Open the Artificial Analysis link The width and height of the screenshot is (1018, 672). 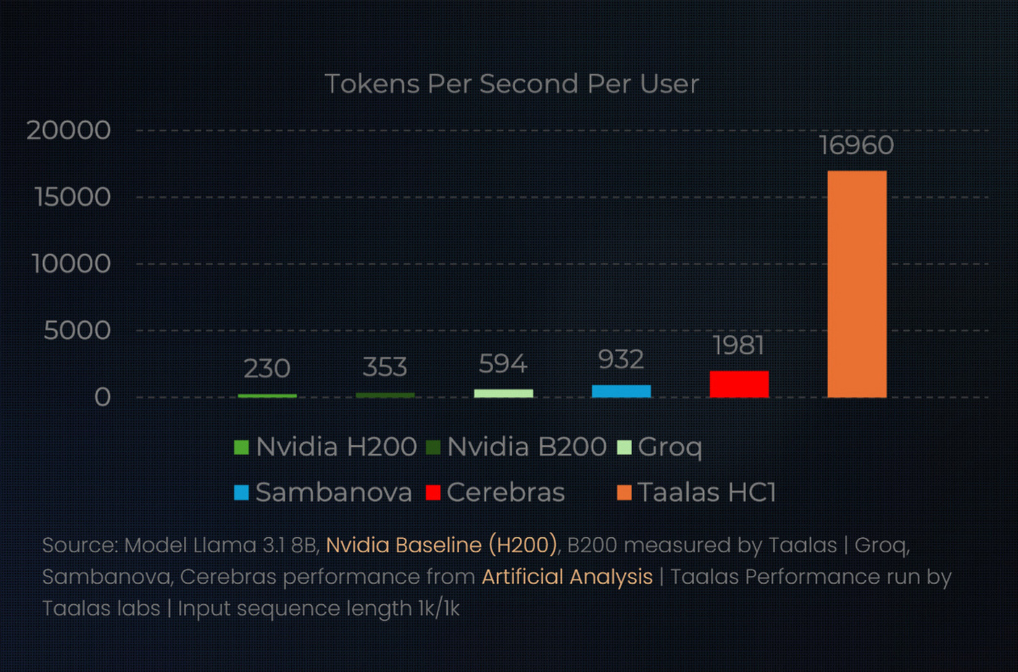[568, 577]
